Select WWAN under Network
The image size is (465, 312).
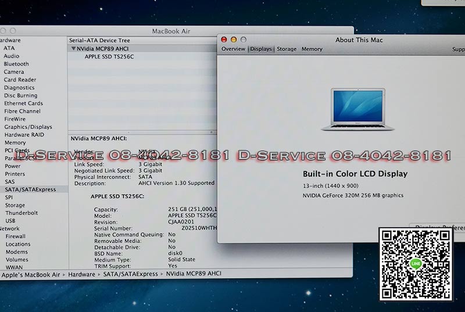point(14,267)
